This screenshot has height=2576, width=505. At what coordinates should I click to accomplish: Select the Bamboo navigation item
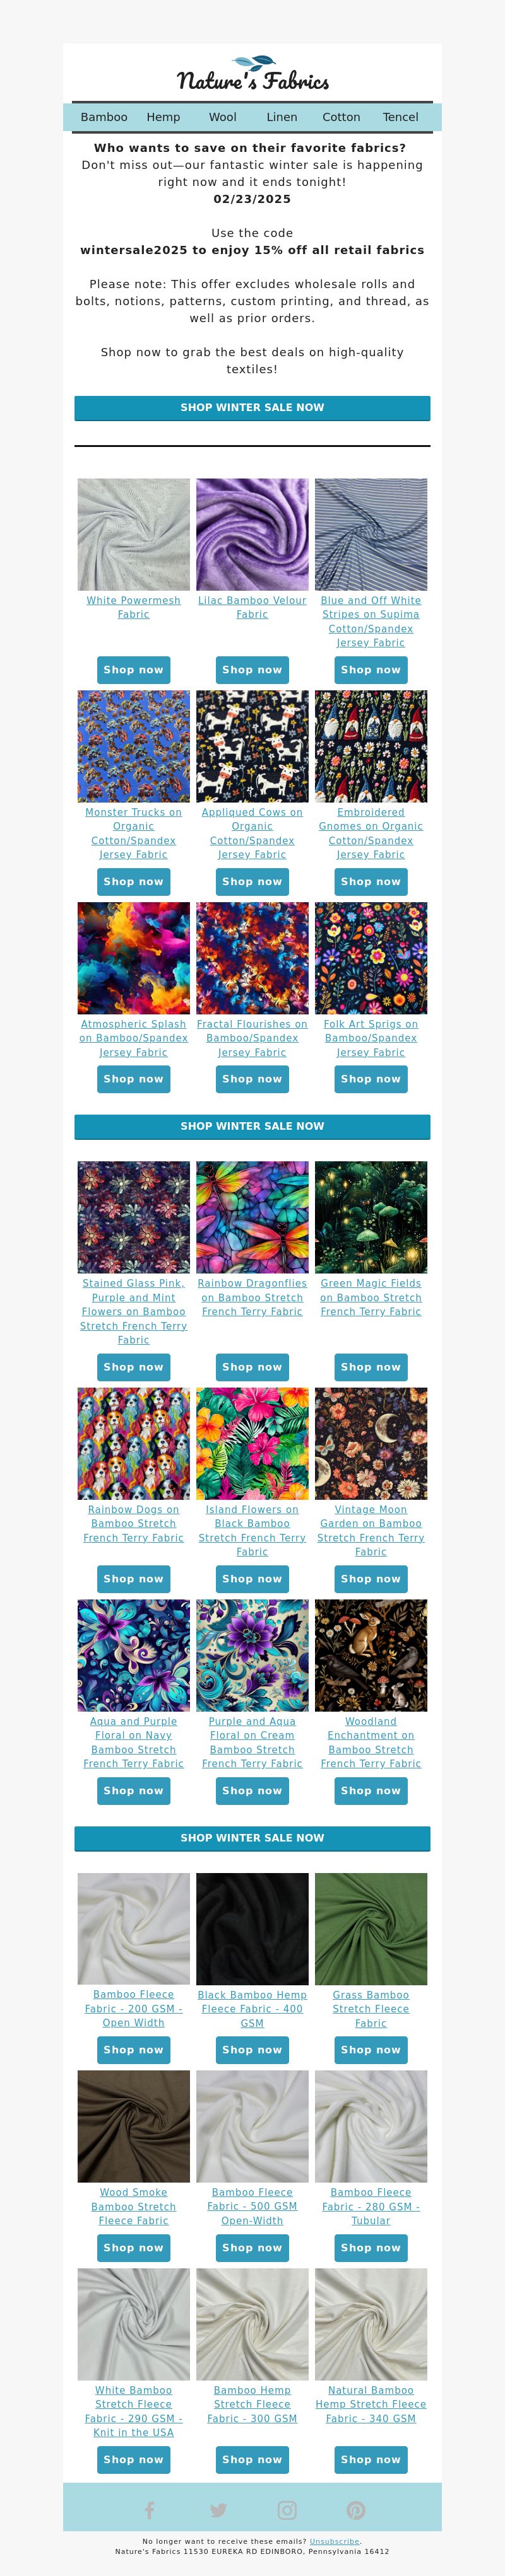[104, 117]
